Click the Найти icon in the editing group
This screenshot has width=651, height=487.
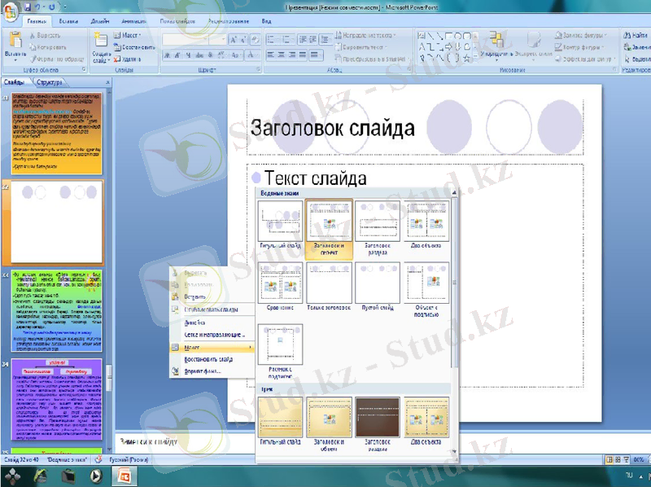click(x=633, y=36)
